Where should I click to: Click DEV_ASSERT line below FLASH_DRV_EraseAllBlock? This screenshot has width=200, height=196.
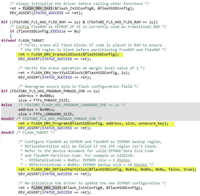[x=55, y=59]
